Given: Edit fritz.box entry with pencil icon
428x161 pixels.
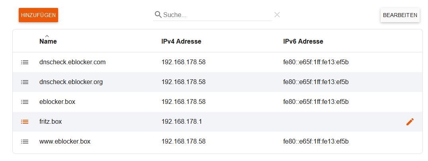Looking at the screenshot, I should click(x=410, y=122).
